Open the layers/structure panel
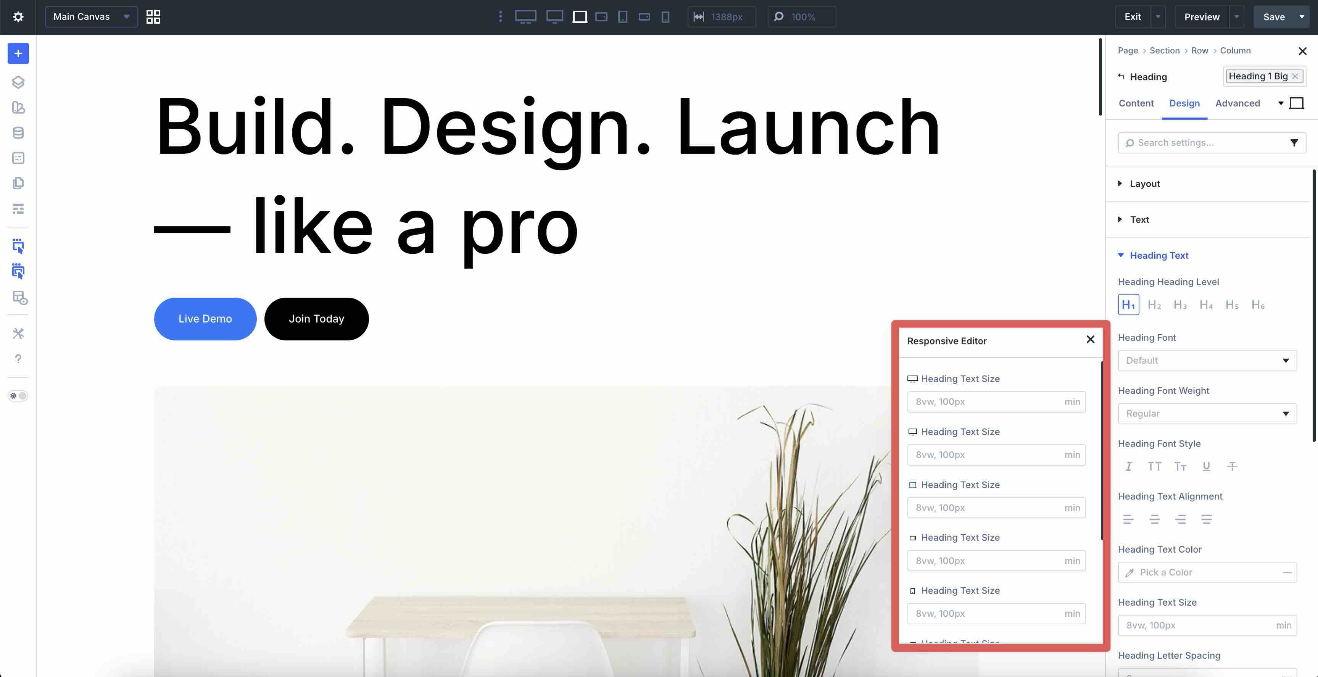Viewport: 1318px width, 677px height. [18, 82]
